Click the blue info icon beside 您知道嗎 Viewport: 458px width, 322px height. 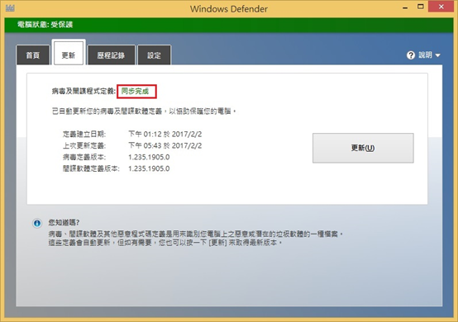(x=37, y=223)
